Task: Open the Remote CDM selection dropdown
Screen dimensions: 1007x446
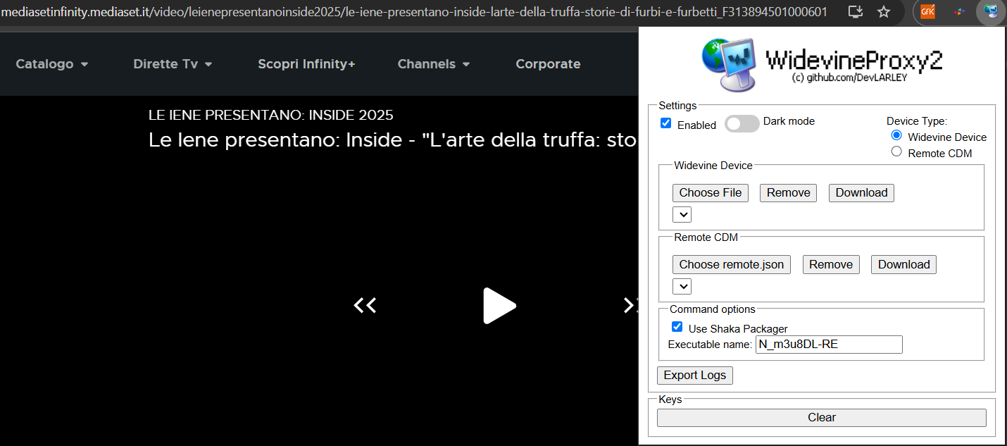Action: point(682,286)
